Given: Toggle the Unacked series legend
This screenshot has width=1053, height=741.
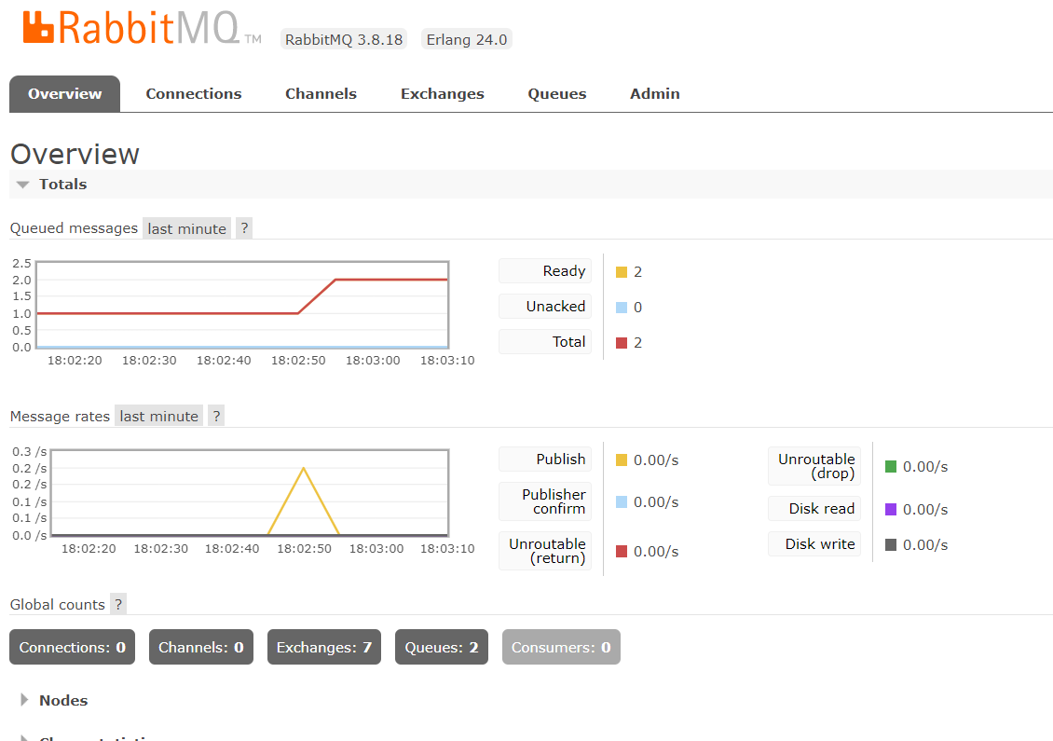Looking at the screenshot, I should [x=544, y=307].
